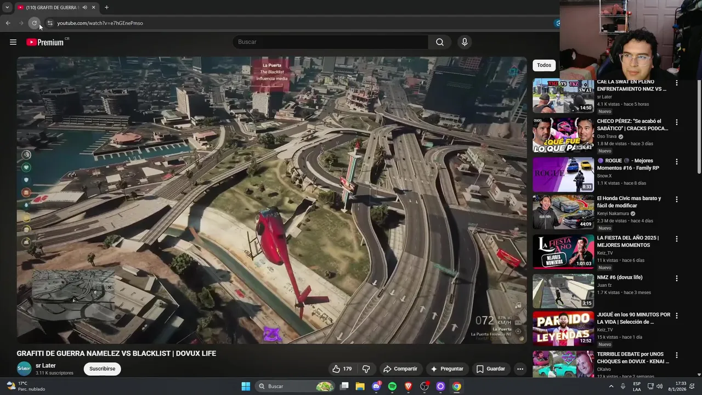Mute the tab via speaker icon

(85, 8)
